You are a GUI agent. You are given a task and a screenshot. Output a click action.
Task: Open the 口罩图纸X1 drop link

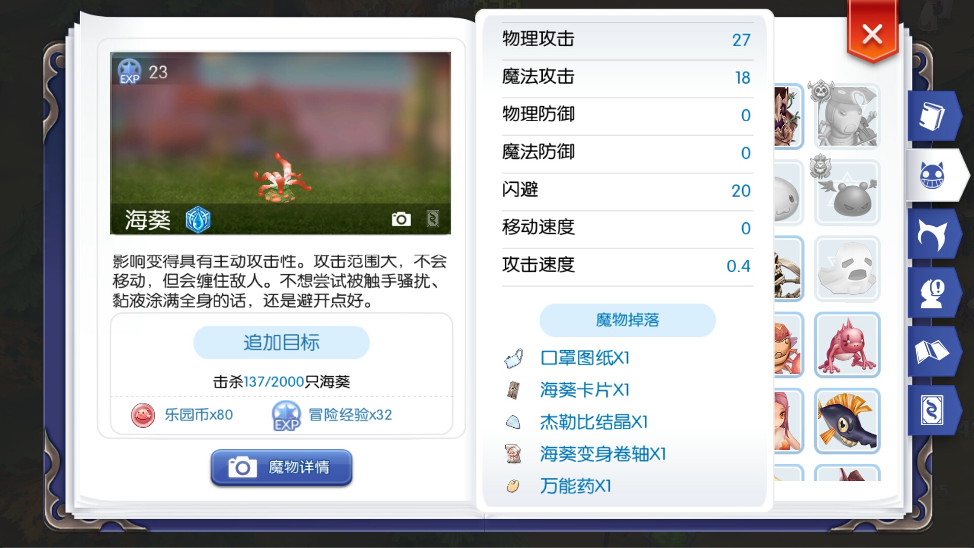coord(585,358)
